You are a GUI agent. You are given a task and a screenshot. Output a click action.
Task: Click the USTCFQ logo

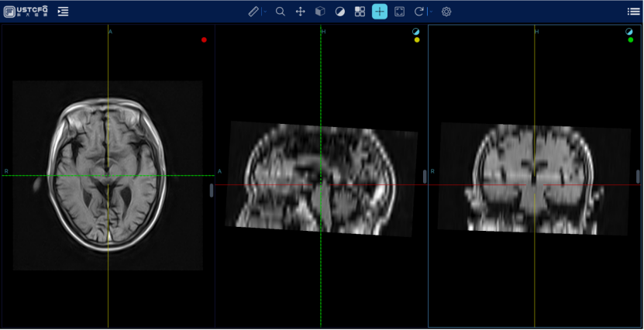26,12
